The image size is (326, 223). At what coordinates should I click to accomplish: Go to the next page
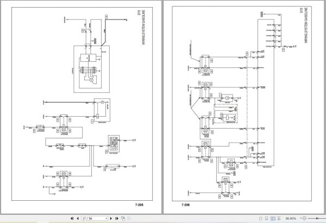pyautogui.click(x=111, y=219)
